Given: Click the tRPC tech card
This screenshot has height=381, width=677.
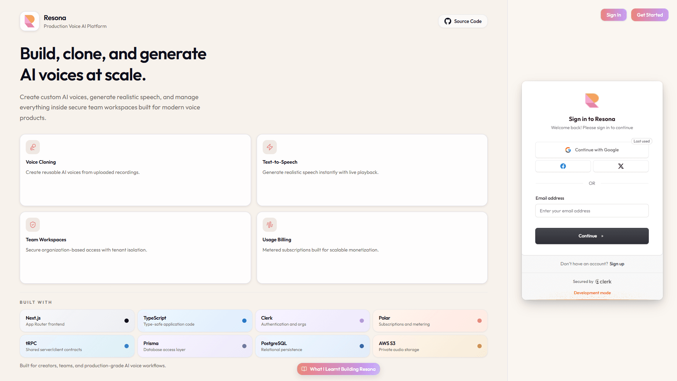Looking at the screenshot, I should coord(77,346).
